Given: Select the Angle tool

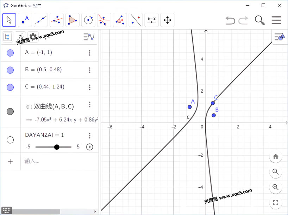Looking at the screenshot, I should click(120, 20).
